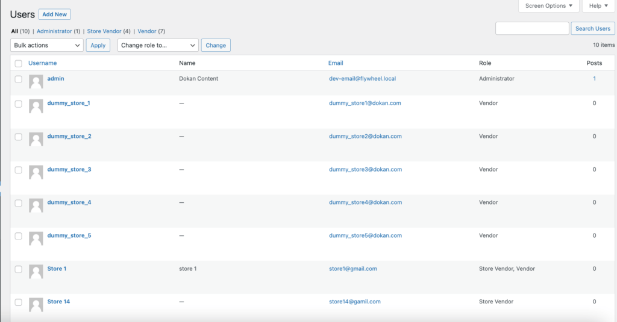617x322 pixels.
Task: Click the dummy_store_4 avatar image
Action: [36, 205]
